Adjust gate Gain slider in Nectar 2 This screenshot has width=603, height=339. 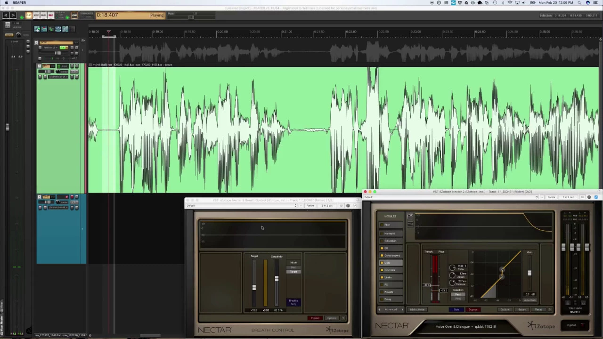(x=530, y=273)
